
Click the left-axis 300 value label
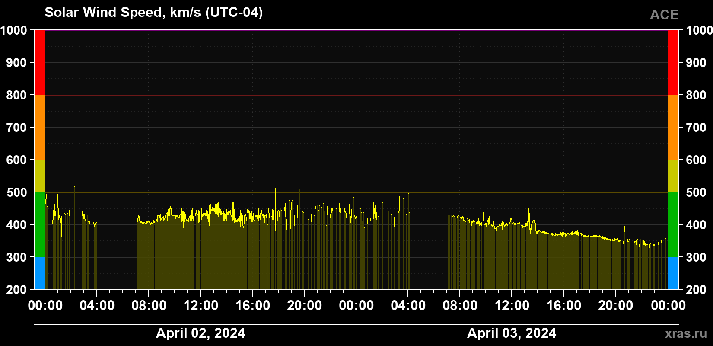pos(16,257)
